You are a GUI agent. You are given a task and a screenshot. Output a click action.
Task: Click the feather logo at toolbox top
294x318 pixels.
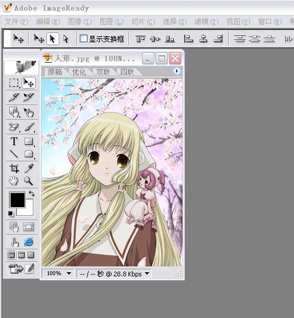(21, 67)
